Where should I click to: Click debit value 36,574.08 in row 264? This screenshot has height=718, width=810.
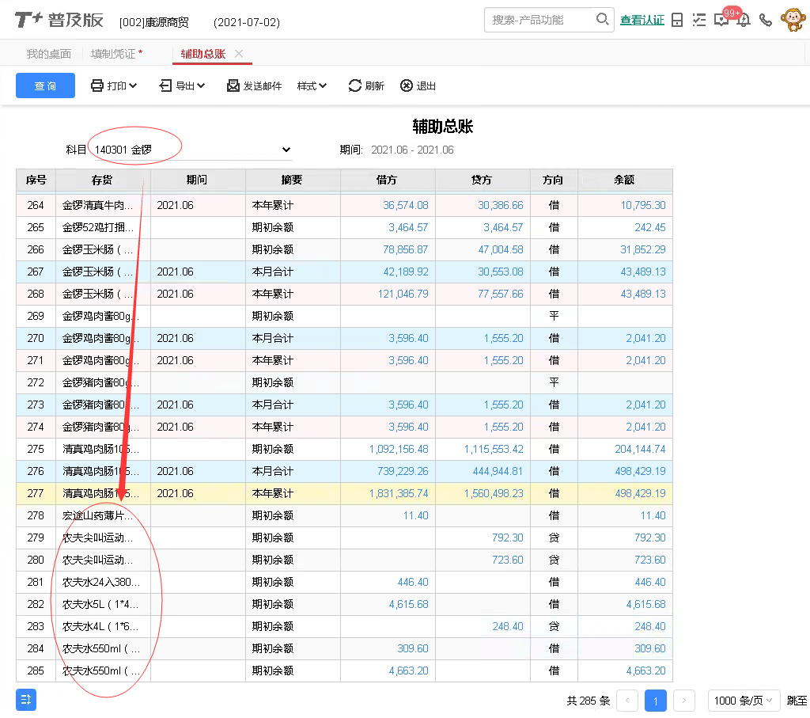[x=406, y=205]
